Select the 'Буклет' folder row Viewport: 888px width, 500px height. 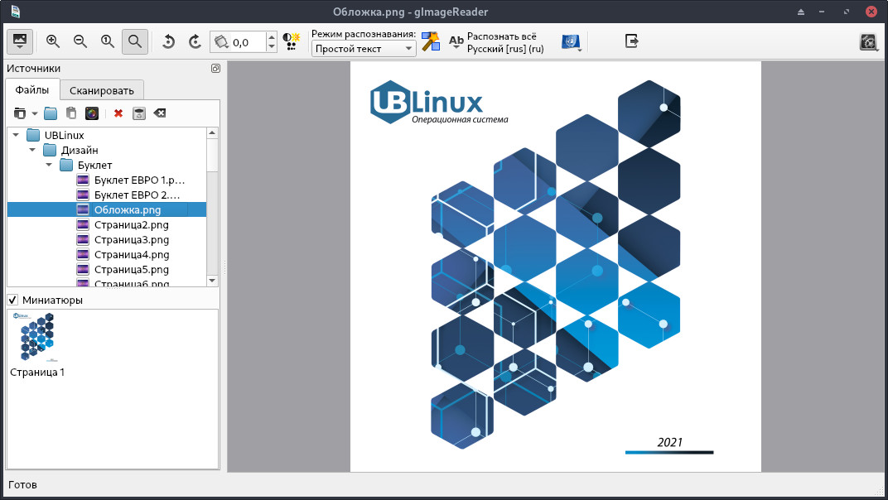107,165
